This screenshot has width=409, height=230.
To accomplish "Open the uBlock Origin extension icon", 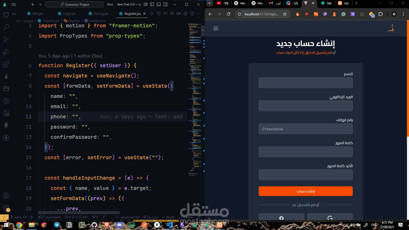I will (307, 14).
